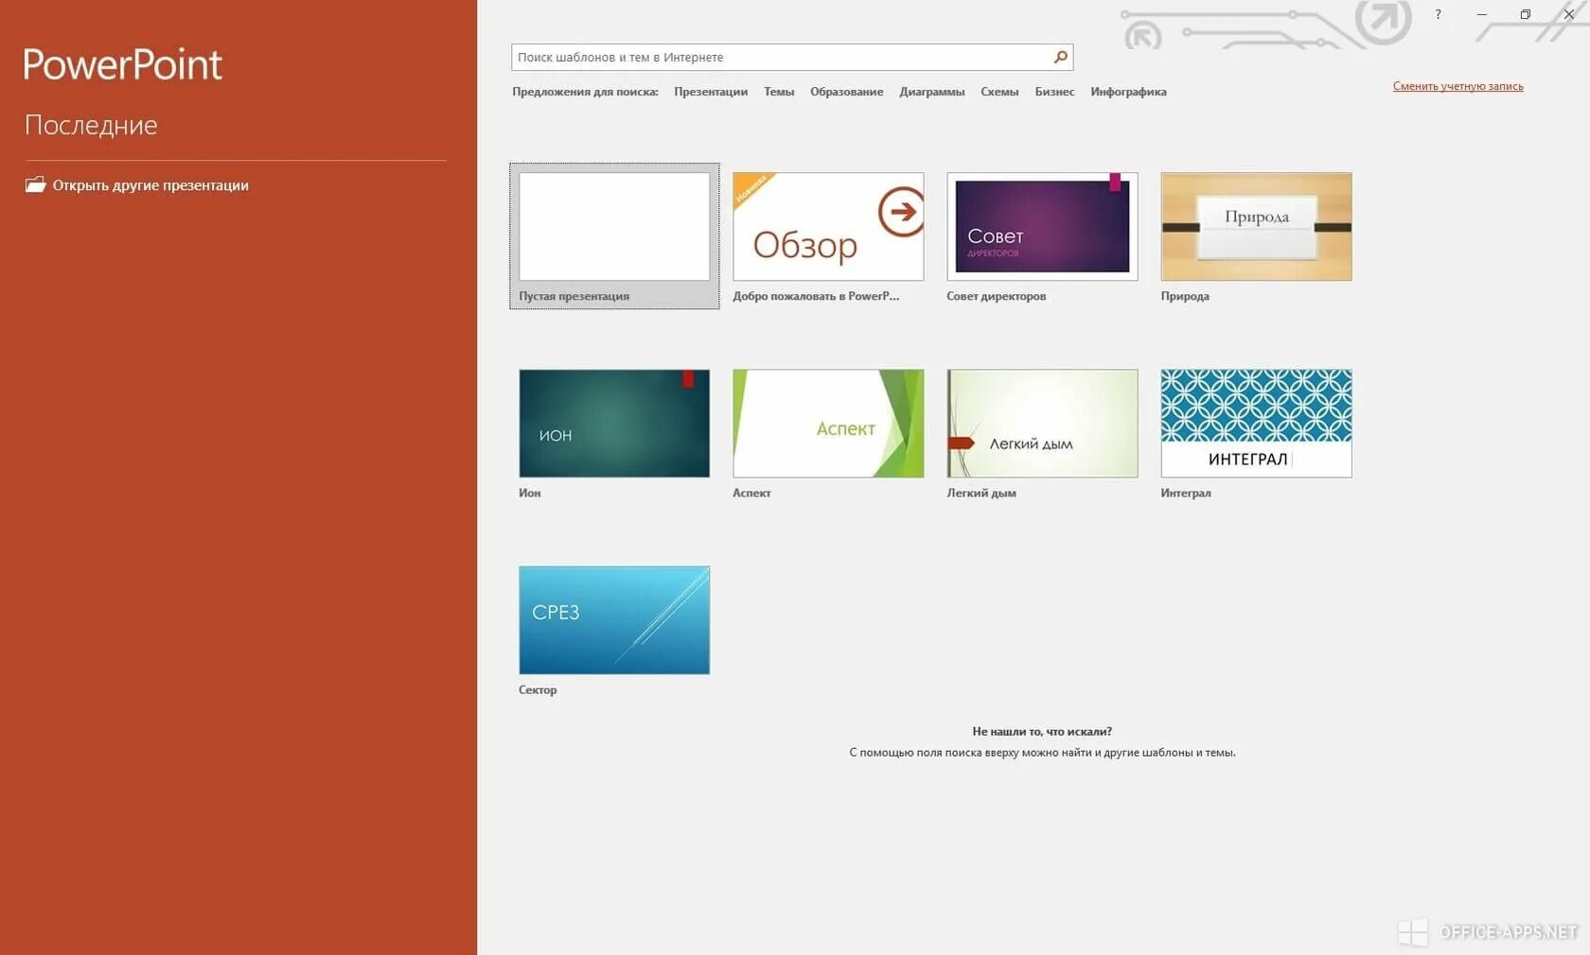1590x955 pixels.
Task: Click the 'Аспект' caption below thumbnail
Action: point(751,493)
